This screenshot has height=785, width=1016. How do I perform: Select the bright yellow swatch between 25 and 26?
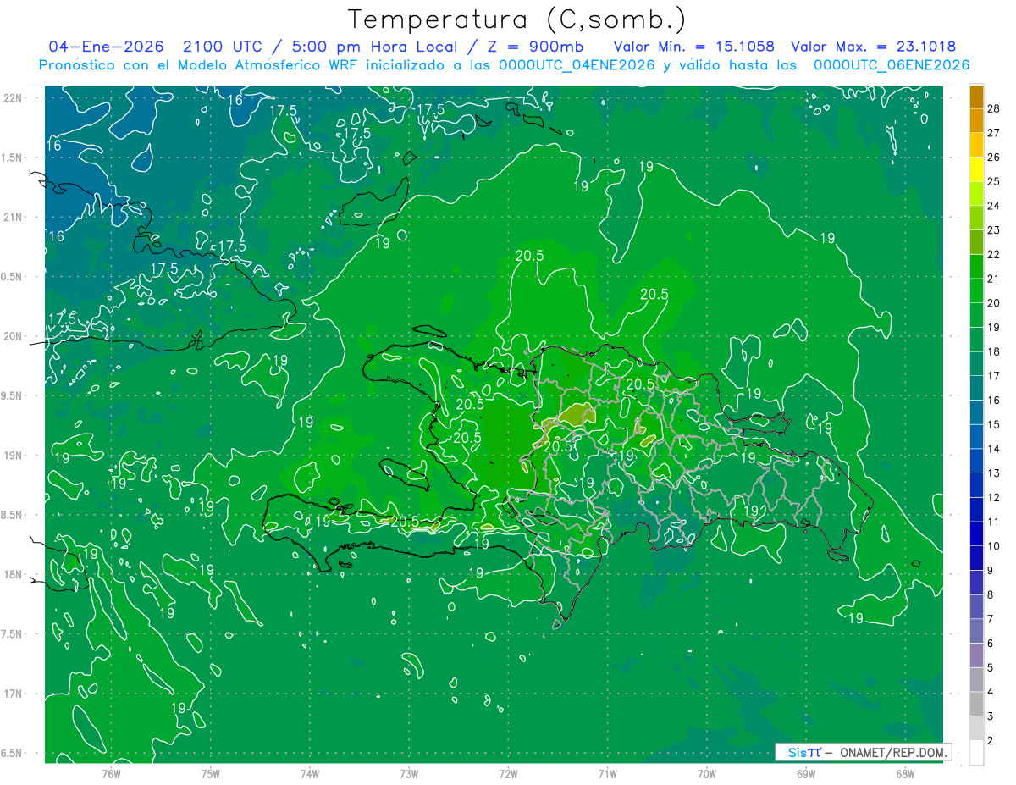tap(976, 169)
